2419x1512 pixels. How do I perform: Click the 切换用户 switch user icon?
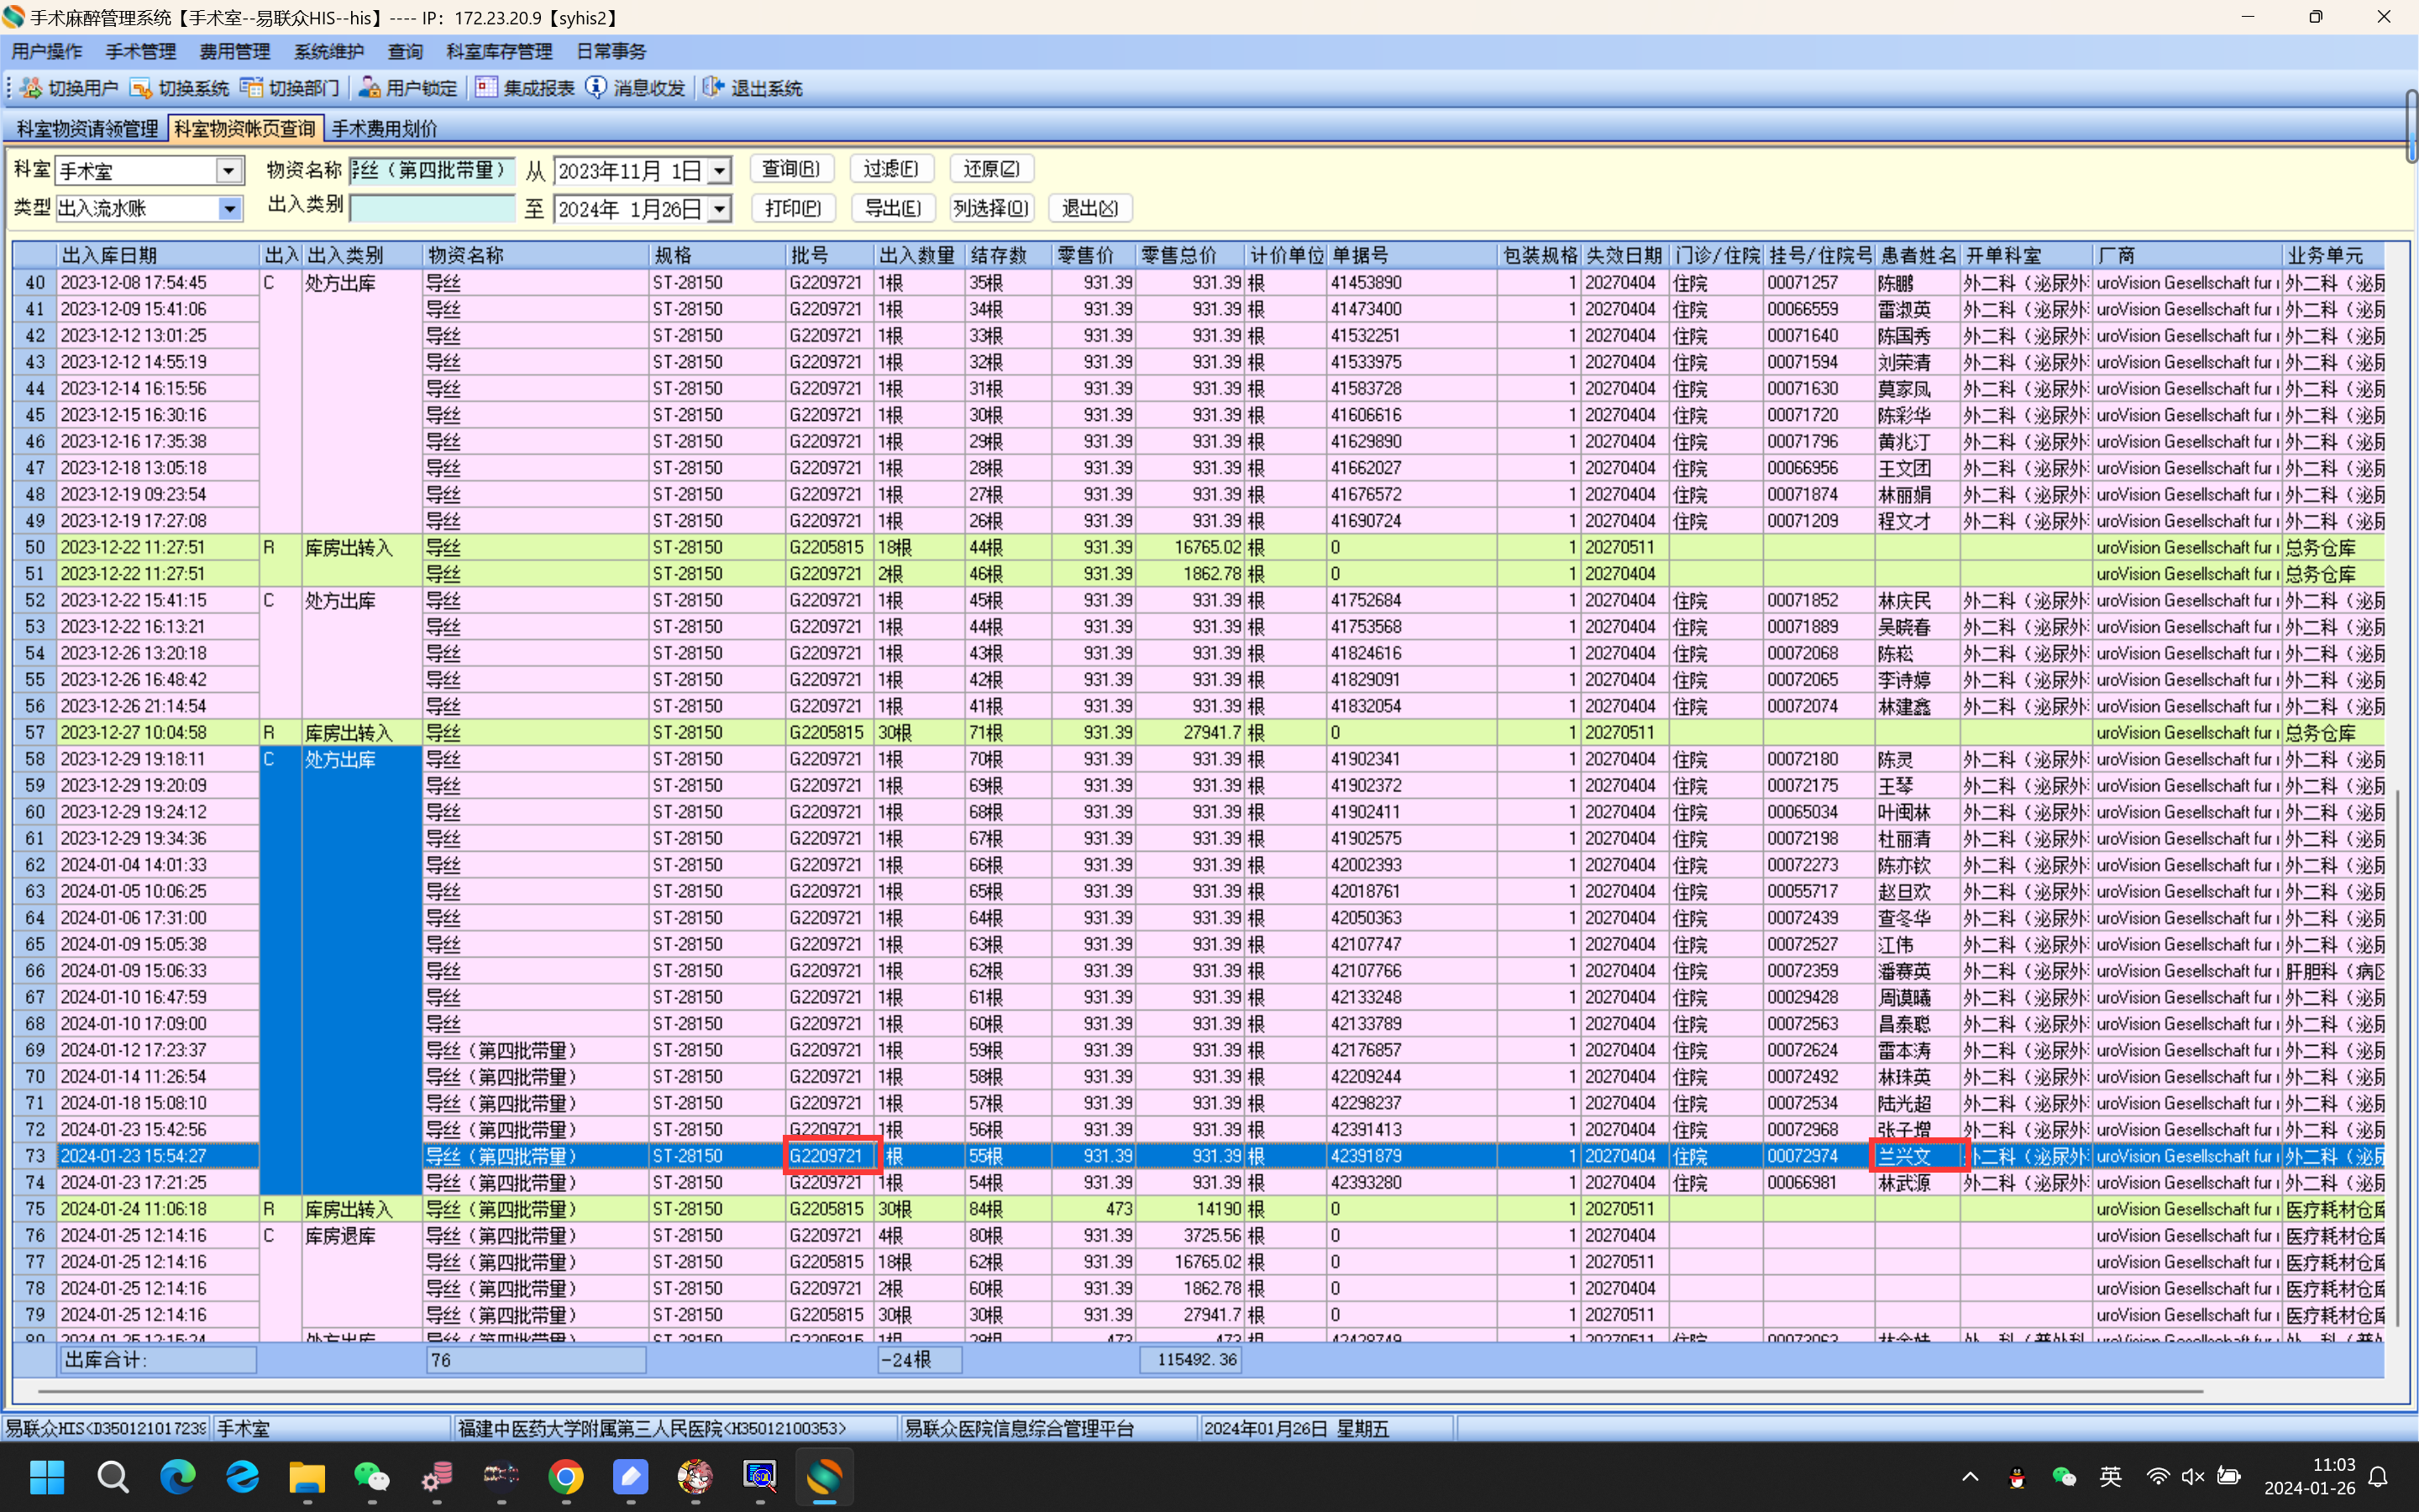(31, 88)
